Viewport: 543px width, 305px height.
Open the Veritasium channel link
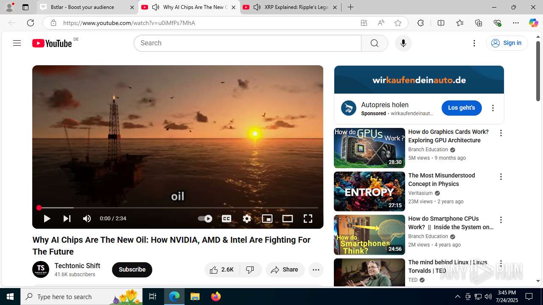tap(420, 193)
